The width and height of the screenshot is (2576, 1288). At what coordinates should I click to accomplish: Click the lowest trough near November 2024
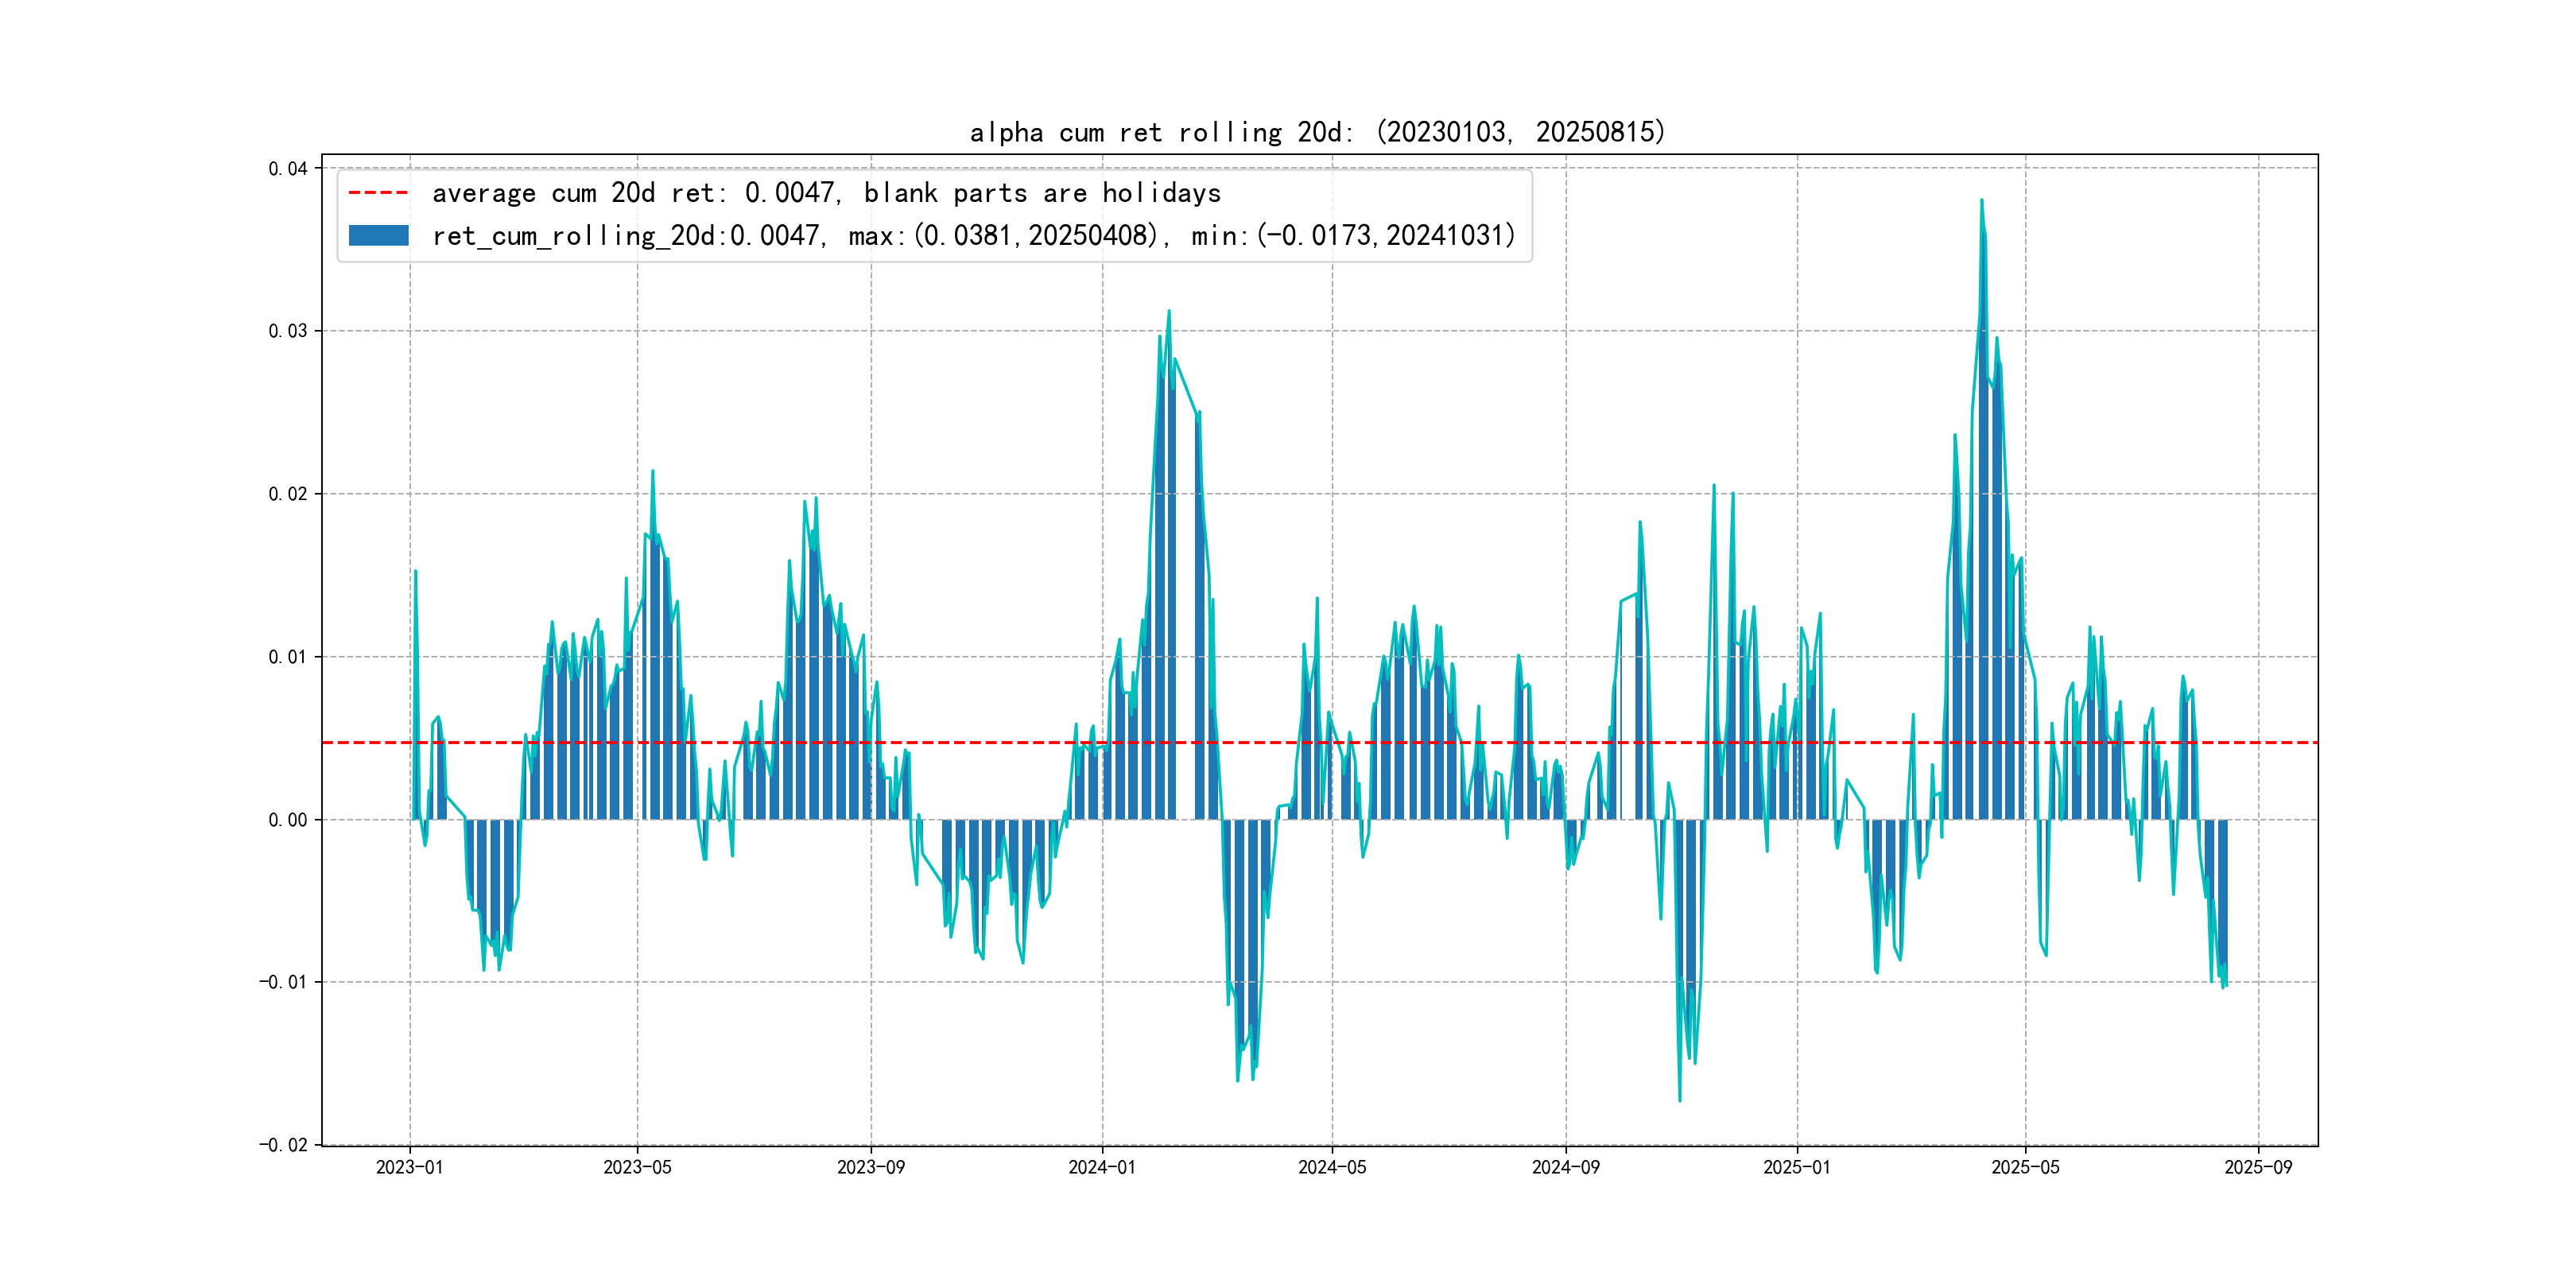click(1679, 1100)
